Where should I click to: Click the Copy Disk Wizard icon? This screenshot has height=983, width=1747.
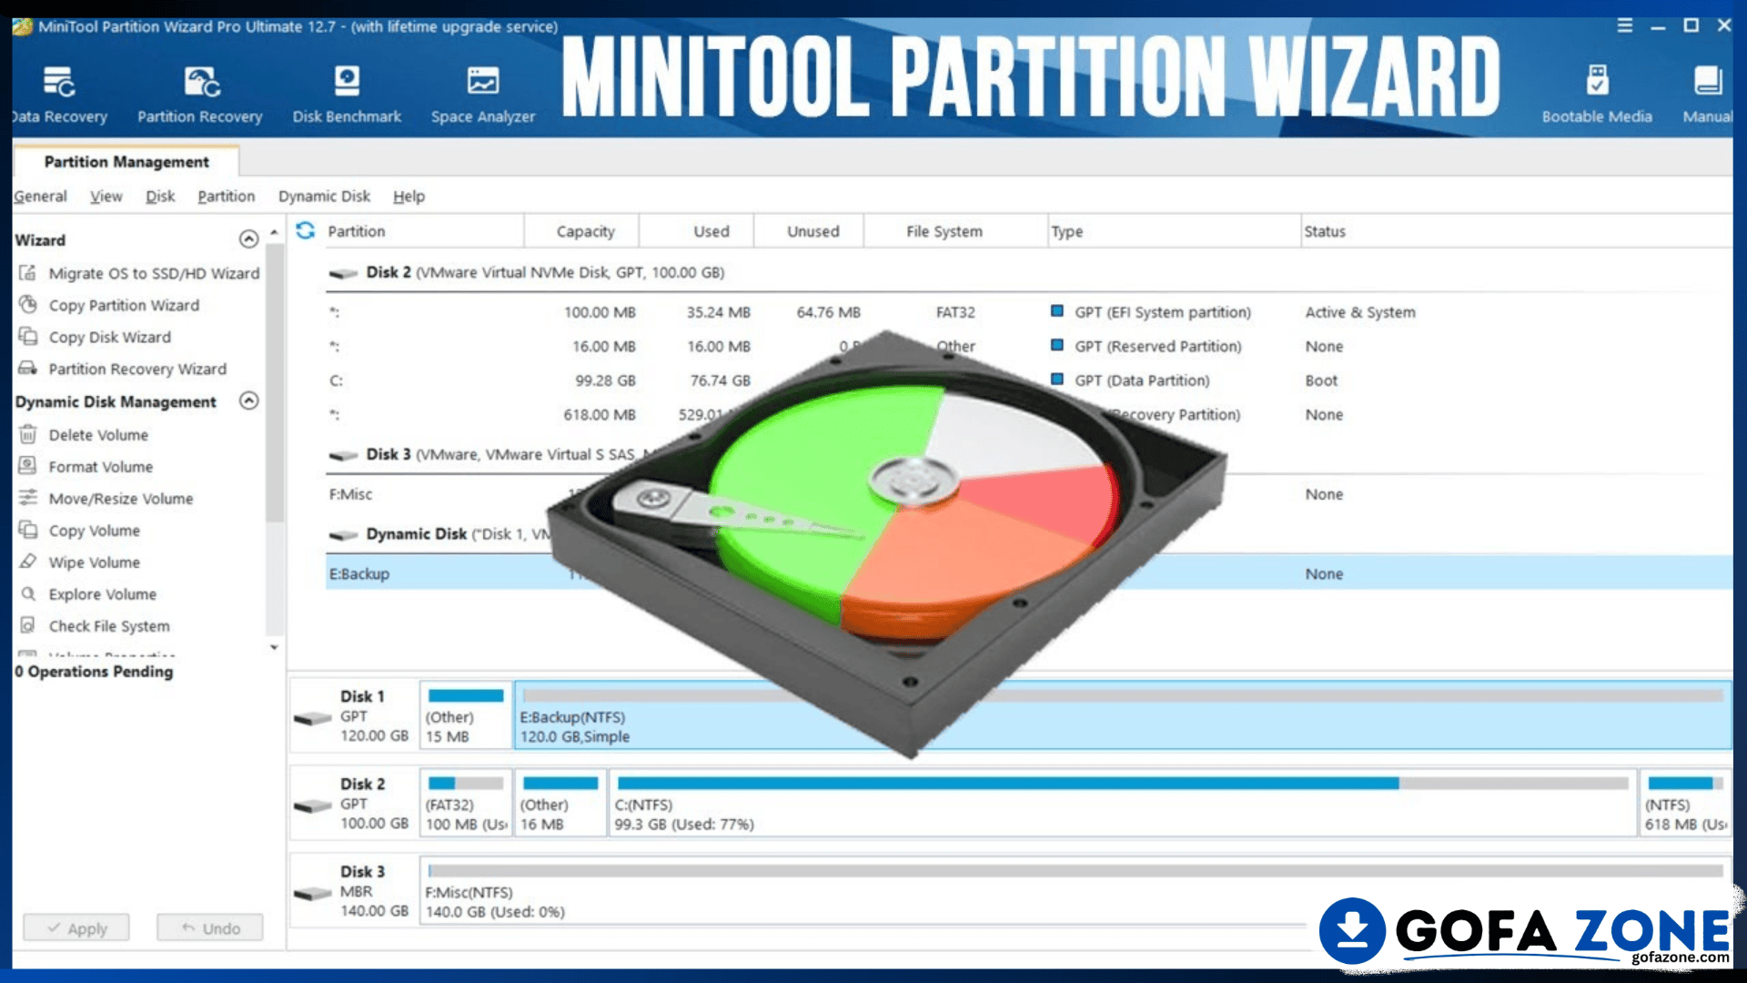coord(28,337)
